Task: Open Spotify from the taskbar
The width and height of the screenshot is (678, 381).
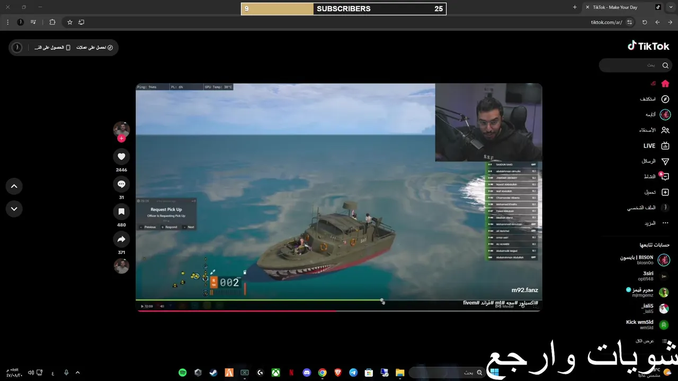Action: coord(183,373)
